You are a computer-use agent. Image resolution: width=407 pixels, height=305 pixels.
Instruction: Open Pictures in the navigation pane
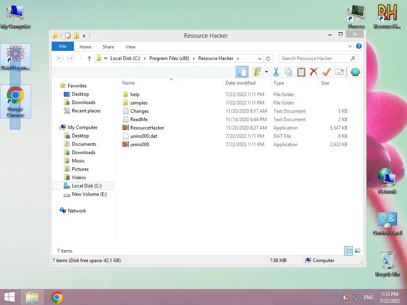click(80, 169)
